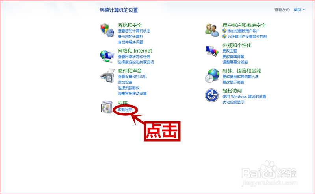Click the 调整计算机的设置 title text
Image resolution: width=315 pixels, height=194 pixels.
click(119, 10)
